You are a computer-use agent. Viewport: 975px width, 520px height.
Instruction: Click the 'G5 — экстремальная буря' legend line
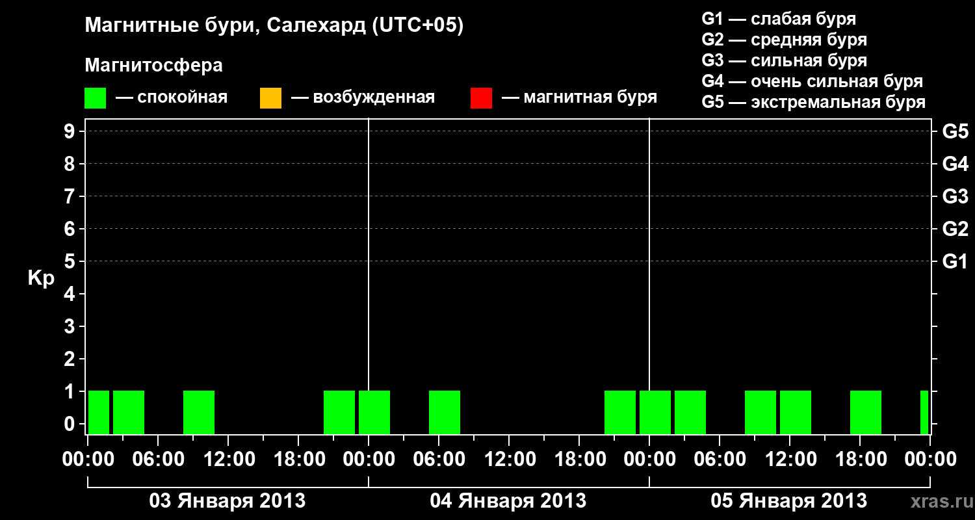(814, 102)
